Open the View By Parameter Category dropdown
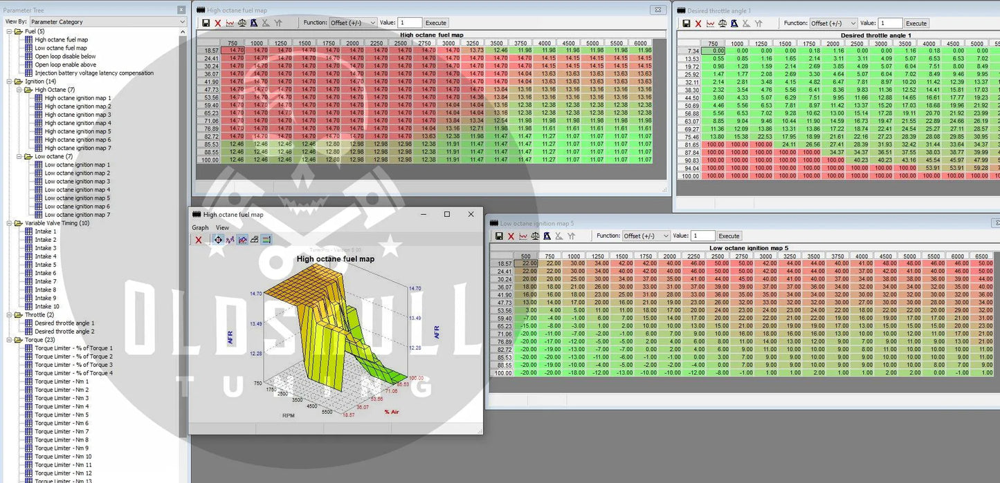This screenshot has height=483, width=1000. point(107,22)
